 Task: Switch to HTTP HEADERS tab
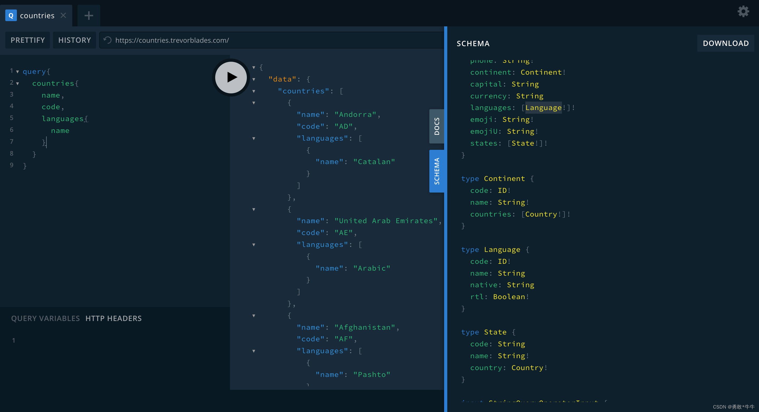pyautogui.click(x=113, y=318)
